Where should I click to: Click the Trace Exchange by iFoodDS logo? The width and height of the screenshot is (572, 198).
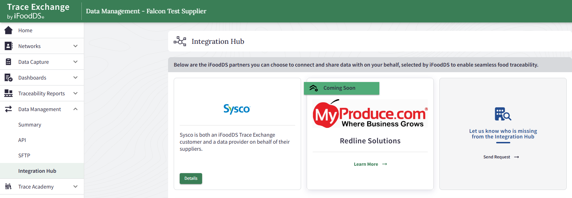(x=38, y=11)
